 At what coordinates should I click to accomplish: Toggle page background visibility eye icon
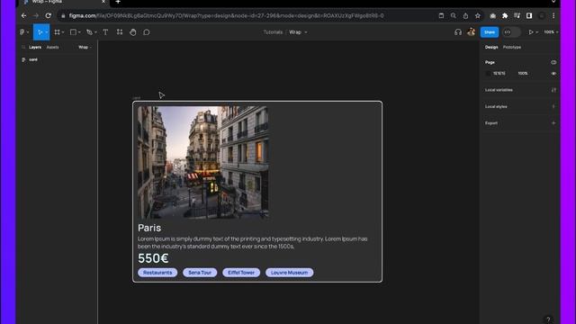click(553, 74)
